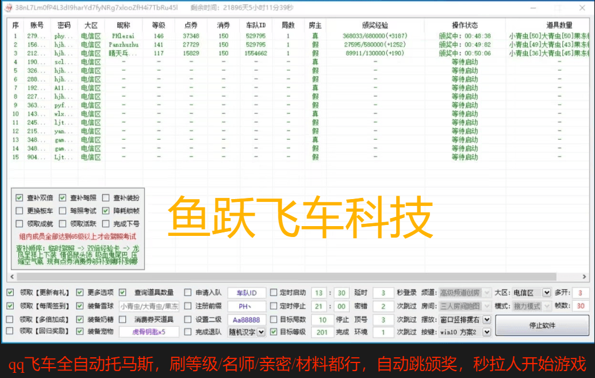Click the 颁奖经验 column header
Image resolution: width=595 pixels, height=378 pixels.
pos(375,25)
